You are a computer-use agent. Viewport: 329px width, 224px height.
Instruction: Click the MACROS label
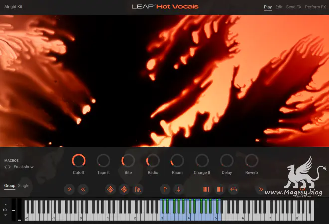click(12, 160)
